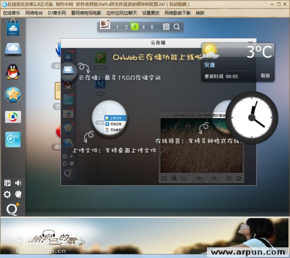The width and height of the screenshot is (290, 258).
Task: Click the Q+ logo button at sidebar bottom
Action: [13, 209]
